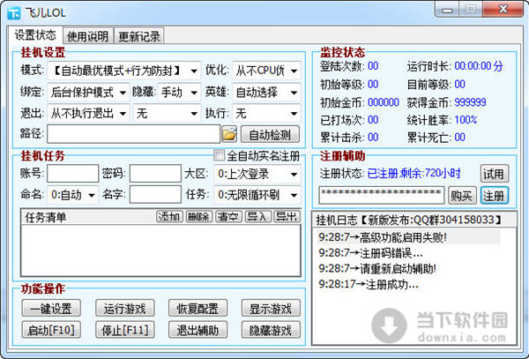Click the empty 任务清单 list area

[160, 251]
